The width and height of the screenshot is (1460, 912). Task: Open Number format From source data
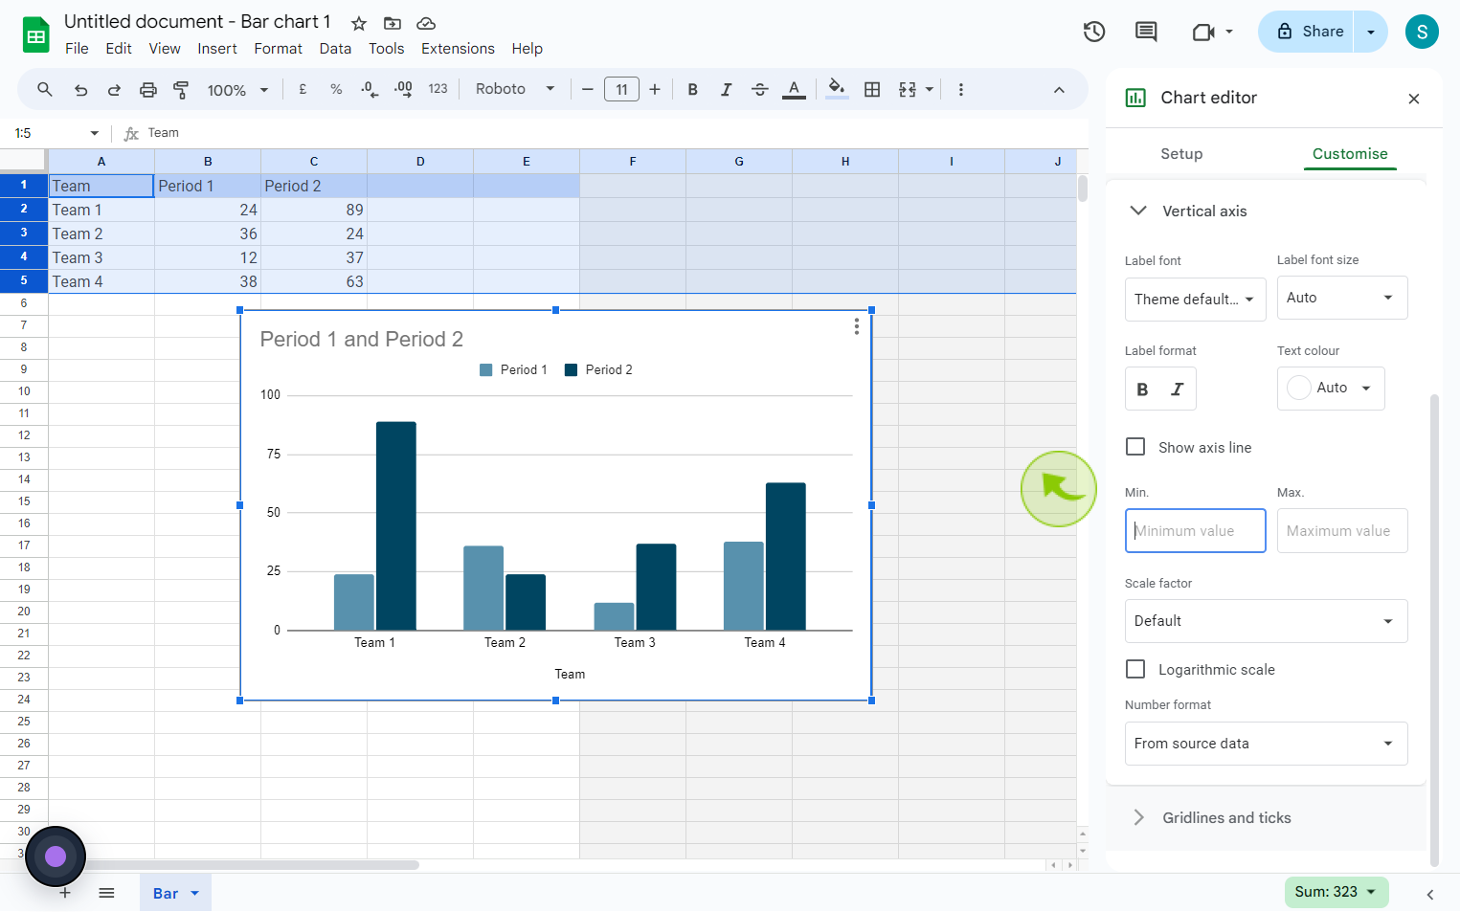click(1266, 744)
